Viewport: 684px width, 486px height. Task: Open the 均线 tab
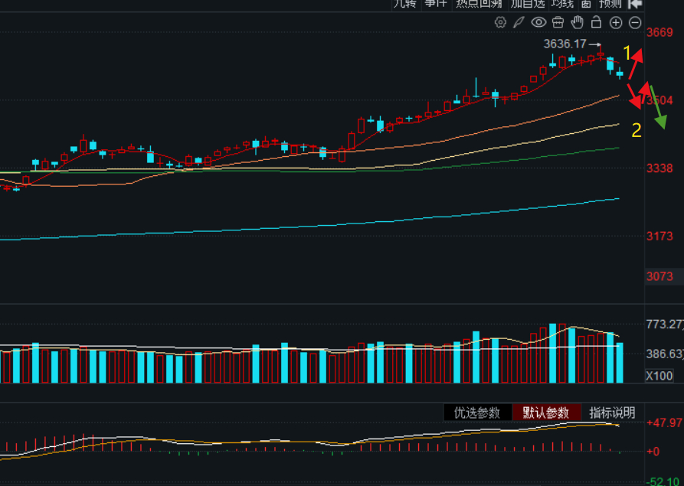point(563,4)
